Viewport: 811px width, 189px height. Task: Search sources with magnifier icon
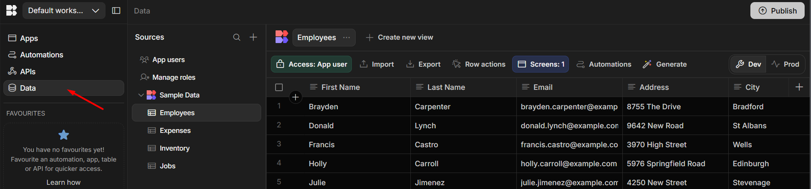point(237,37)
